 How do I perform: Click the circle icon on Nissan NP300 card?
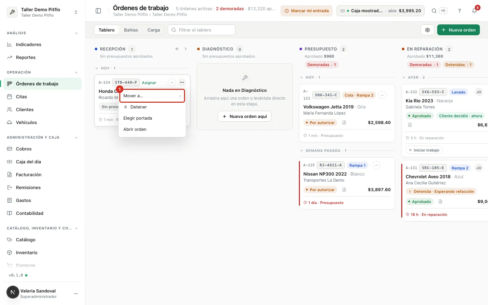tap(377, 165)
